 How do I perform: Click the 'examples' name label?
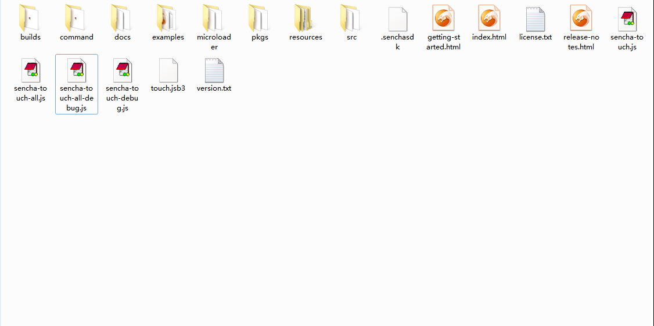point(168,37)
